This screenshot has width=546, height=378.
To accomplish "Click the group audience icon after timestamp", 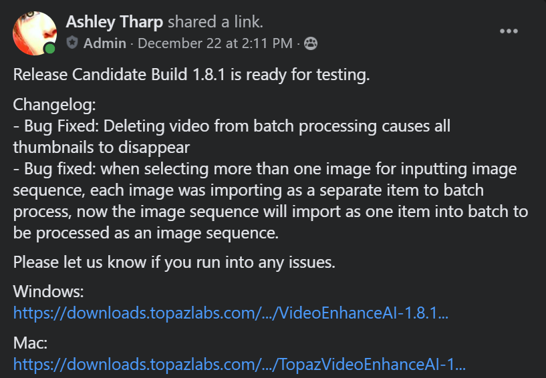I will pos(311,43).
